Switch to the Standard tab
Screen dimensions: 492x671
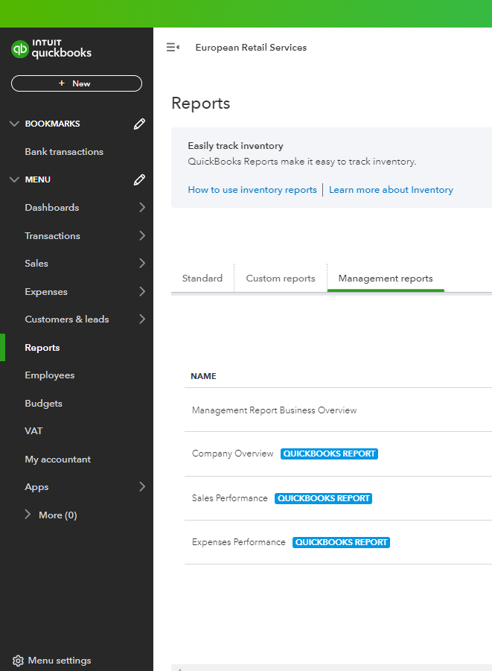point(202,279)
